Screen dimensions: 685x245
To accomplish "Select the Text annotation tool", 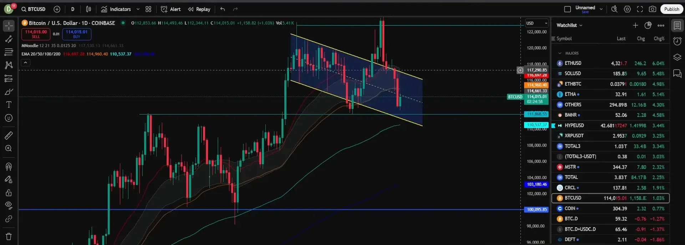I will coord(9,104).
